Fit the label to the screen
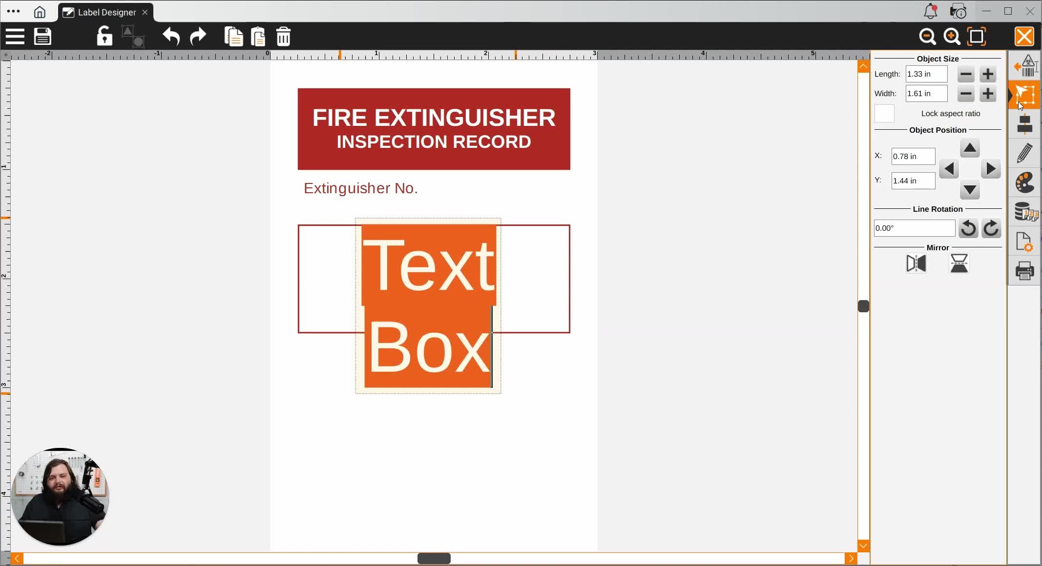The height and width of the screenshot is (566, 1042). [x=977, y=37]
